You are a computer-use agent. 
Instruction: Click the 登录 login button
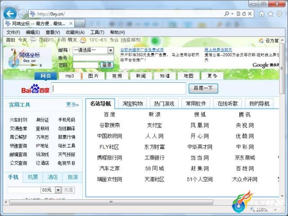[107, 65]
